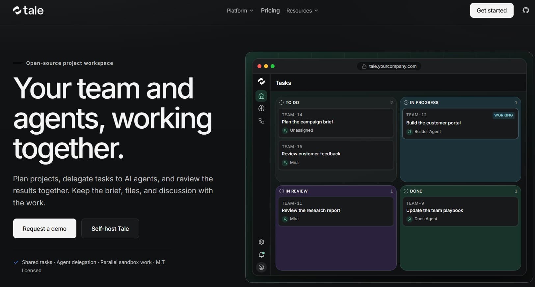
Task: Click the DONE checkmark status icon
Action: [406, 191]
